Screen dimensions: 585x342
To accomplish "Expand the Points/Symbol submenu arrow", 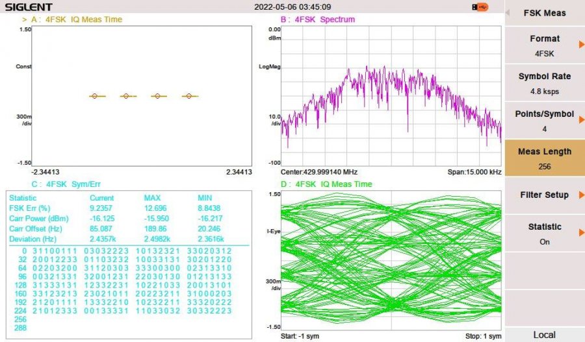I will 581,120.
